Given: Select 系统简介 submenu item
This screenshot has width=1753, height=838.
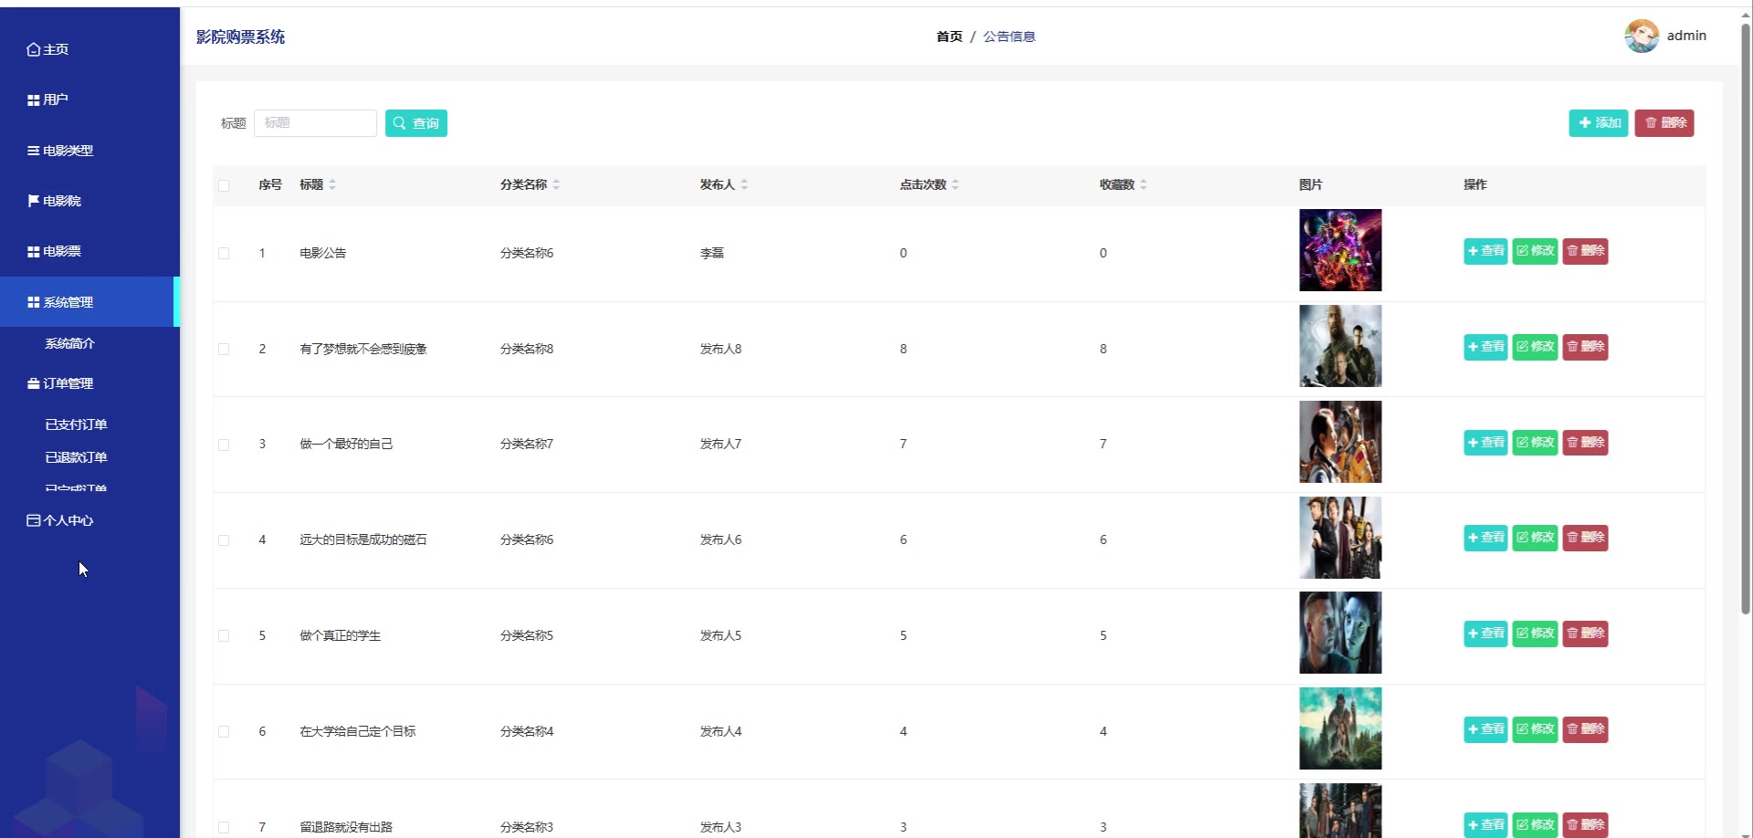Looking at the screenshot, I should 70,343.
